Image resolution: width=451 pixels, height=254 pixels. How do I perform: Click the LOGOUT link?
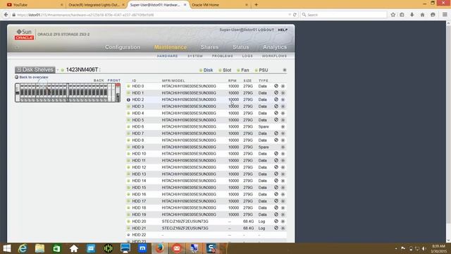266,30
